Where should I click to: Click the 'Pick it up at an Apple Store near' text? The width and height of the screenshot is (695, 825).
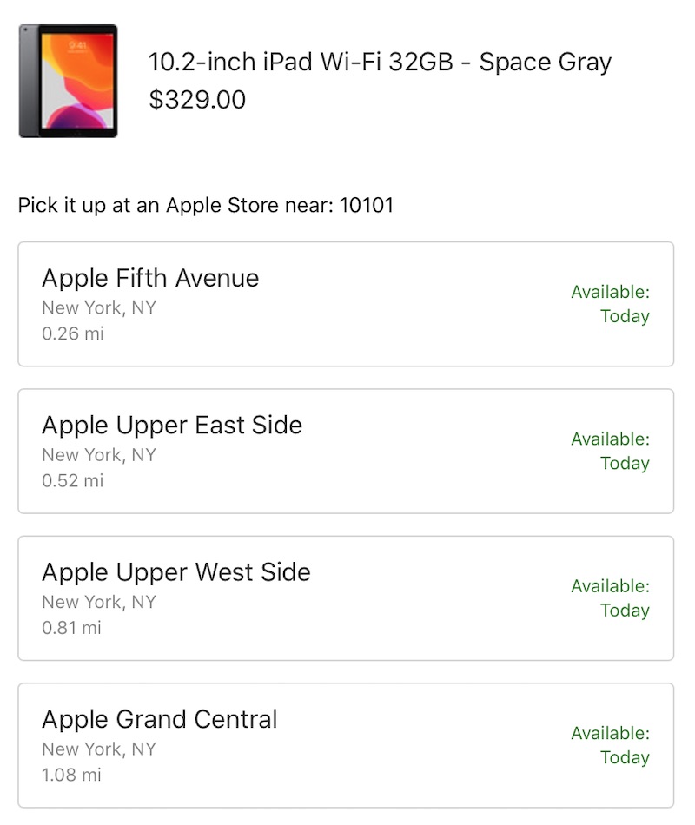tap(175, 206)
